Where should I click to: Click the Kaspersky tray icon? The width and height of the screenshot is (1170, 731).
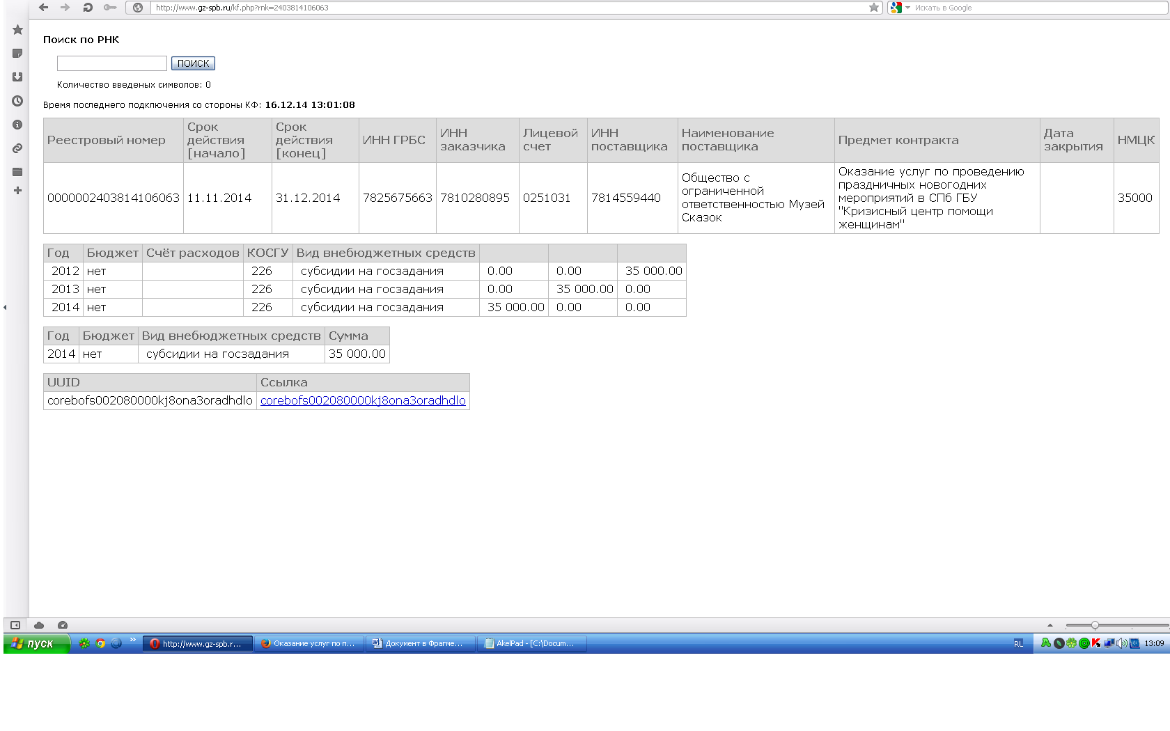1096,643
